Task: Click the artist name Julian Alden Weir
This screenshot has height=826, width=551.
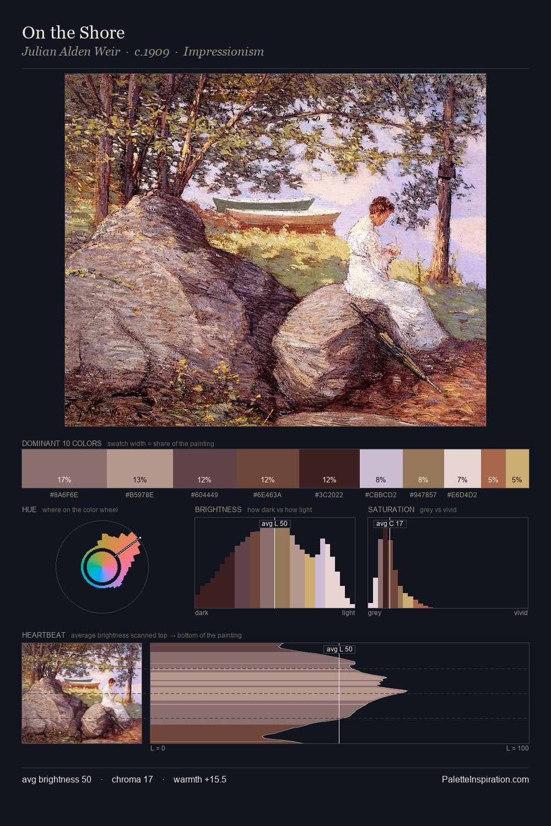Action: point(71,52)
